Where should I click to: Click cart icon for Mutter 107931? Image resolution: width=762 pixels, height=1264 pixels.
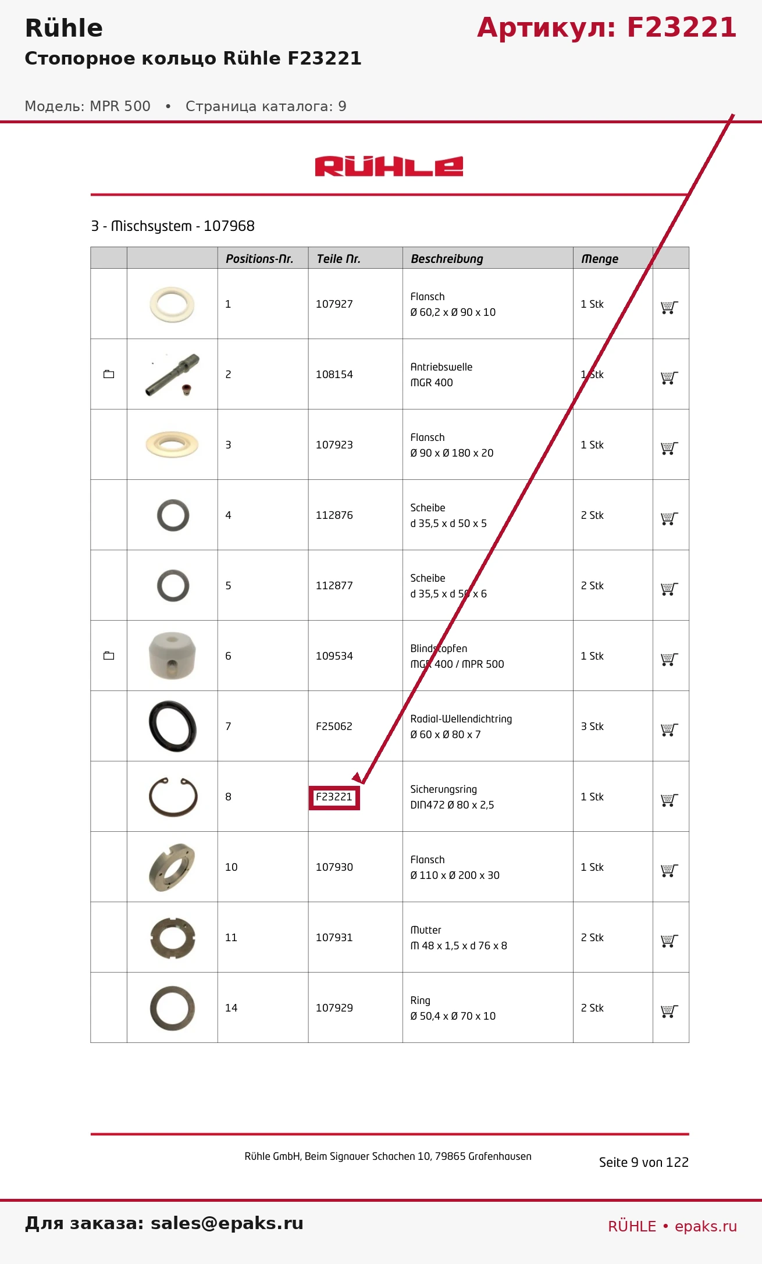(670, 941)
